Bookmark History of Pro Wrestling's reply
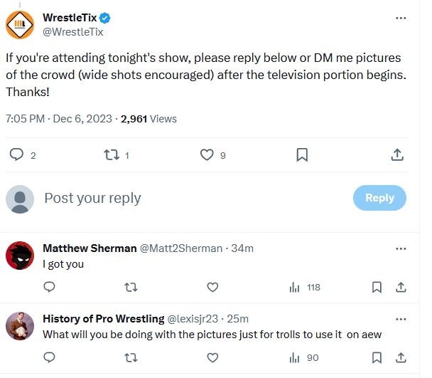The image size is (432, 378). click(x=377, y=357)
